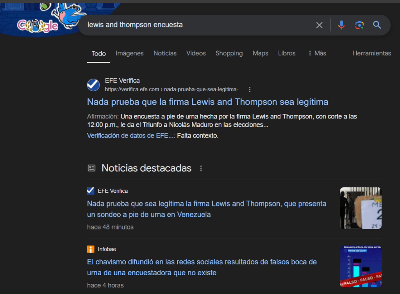The height and width of the screenshot is (294, 400).
Task: Click the EFE Verifica checkmark icon in news card
Action: pos(91,191)
